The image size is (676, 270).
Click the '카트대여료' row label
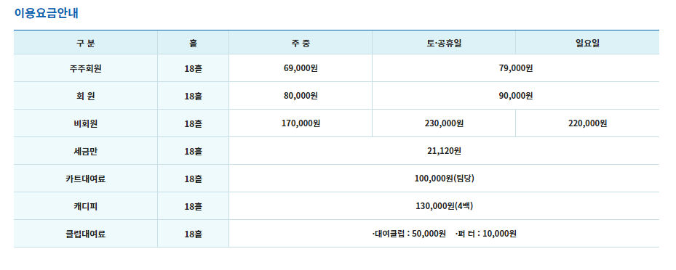click(x=86, y=179)
